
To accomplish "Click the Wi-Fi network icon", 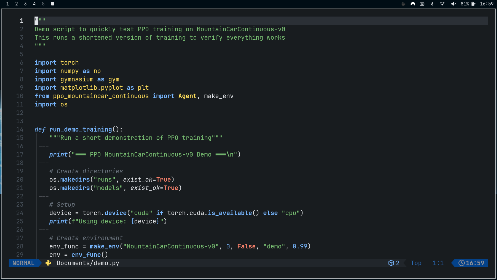I will click(x=442, y=4).
